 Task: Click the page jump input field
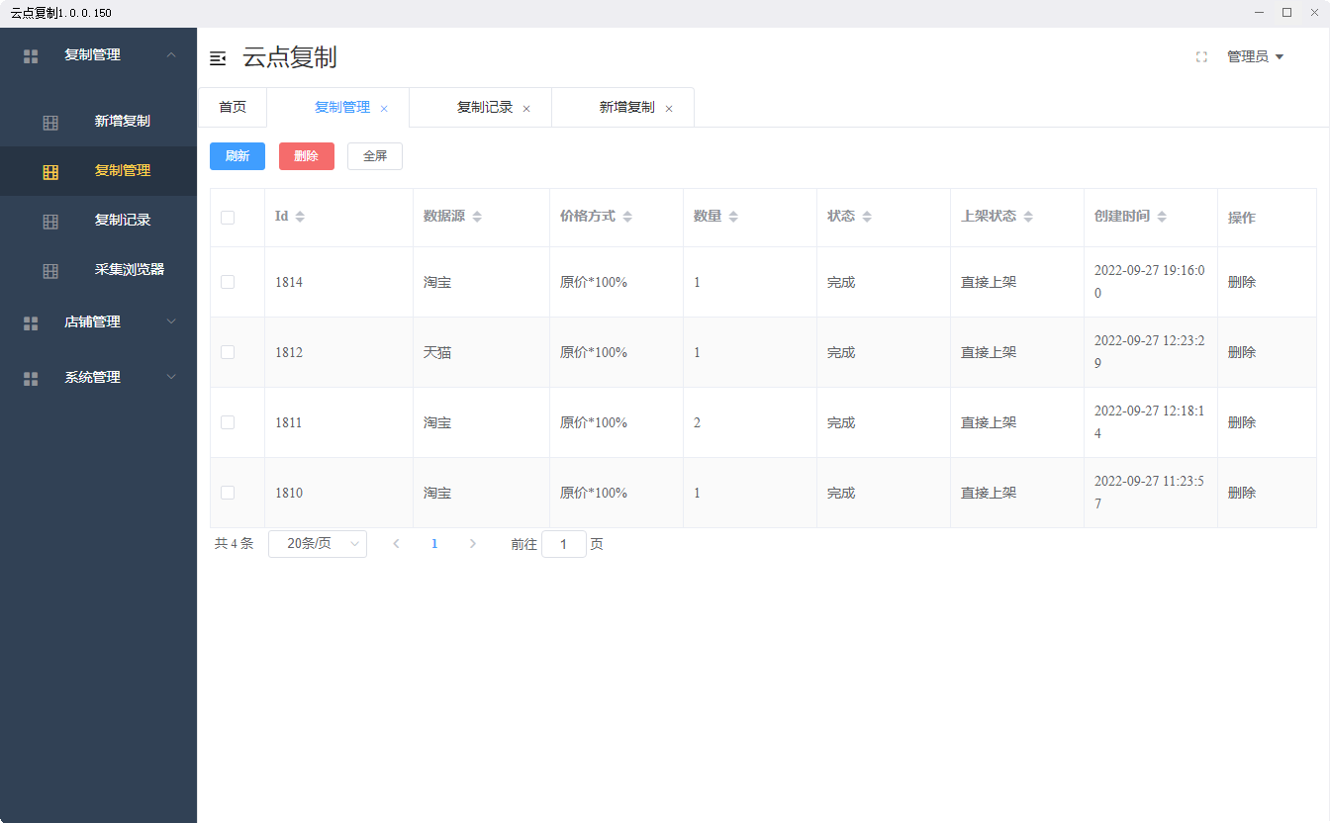563,543
